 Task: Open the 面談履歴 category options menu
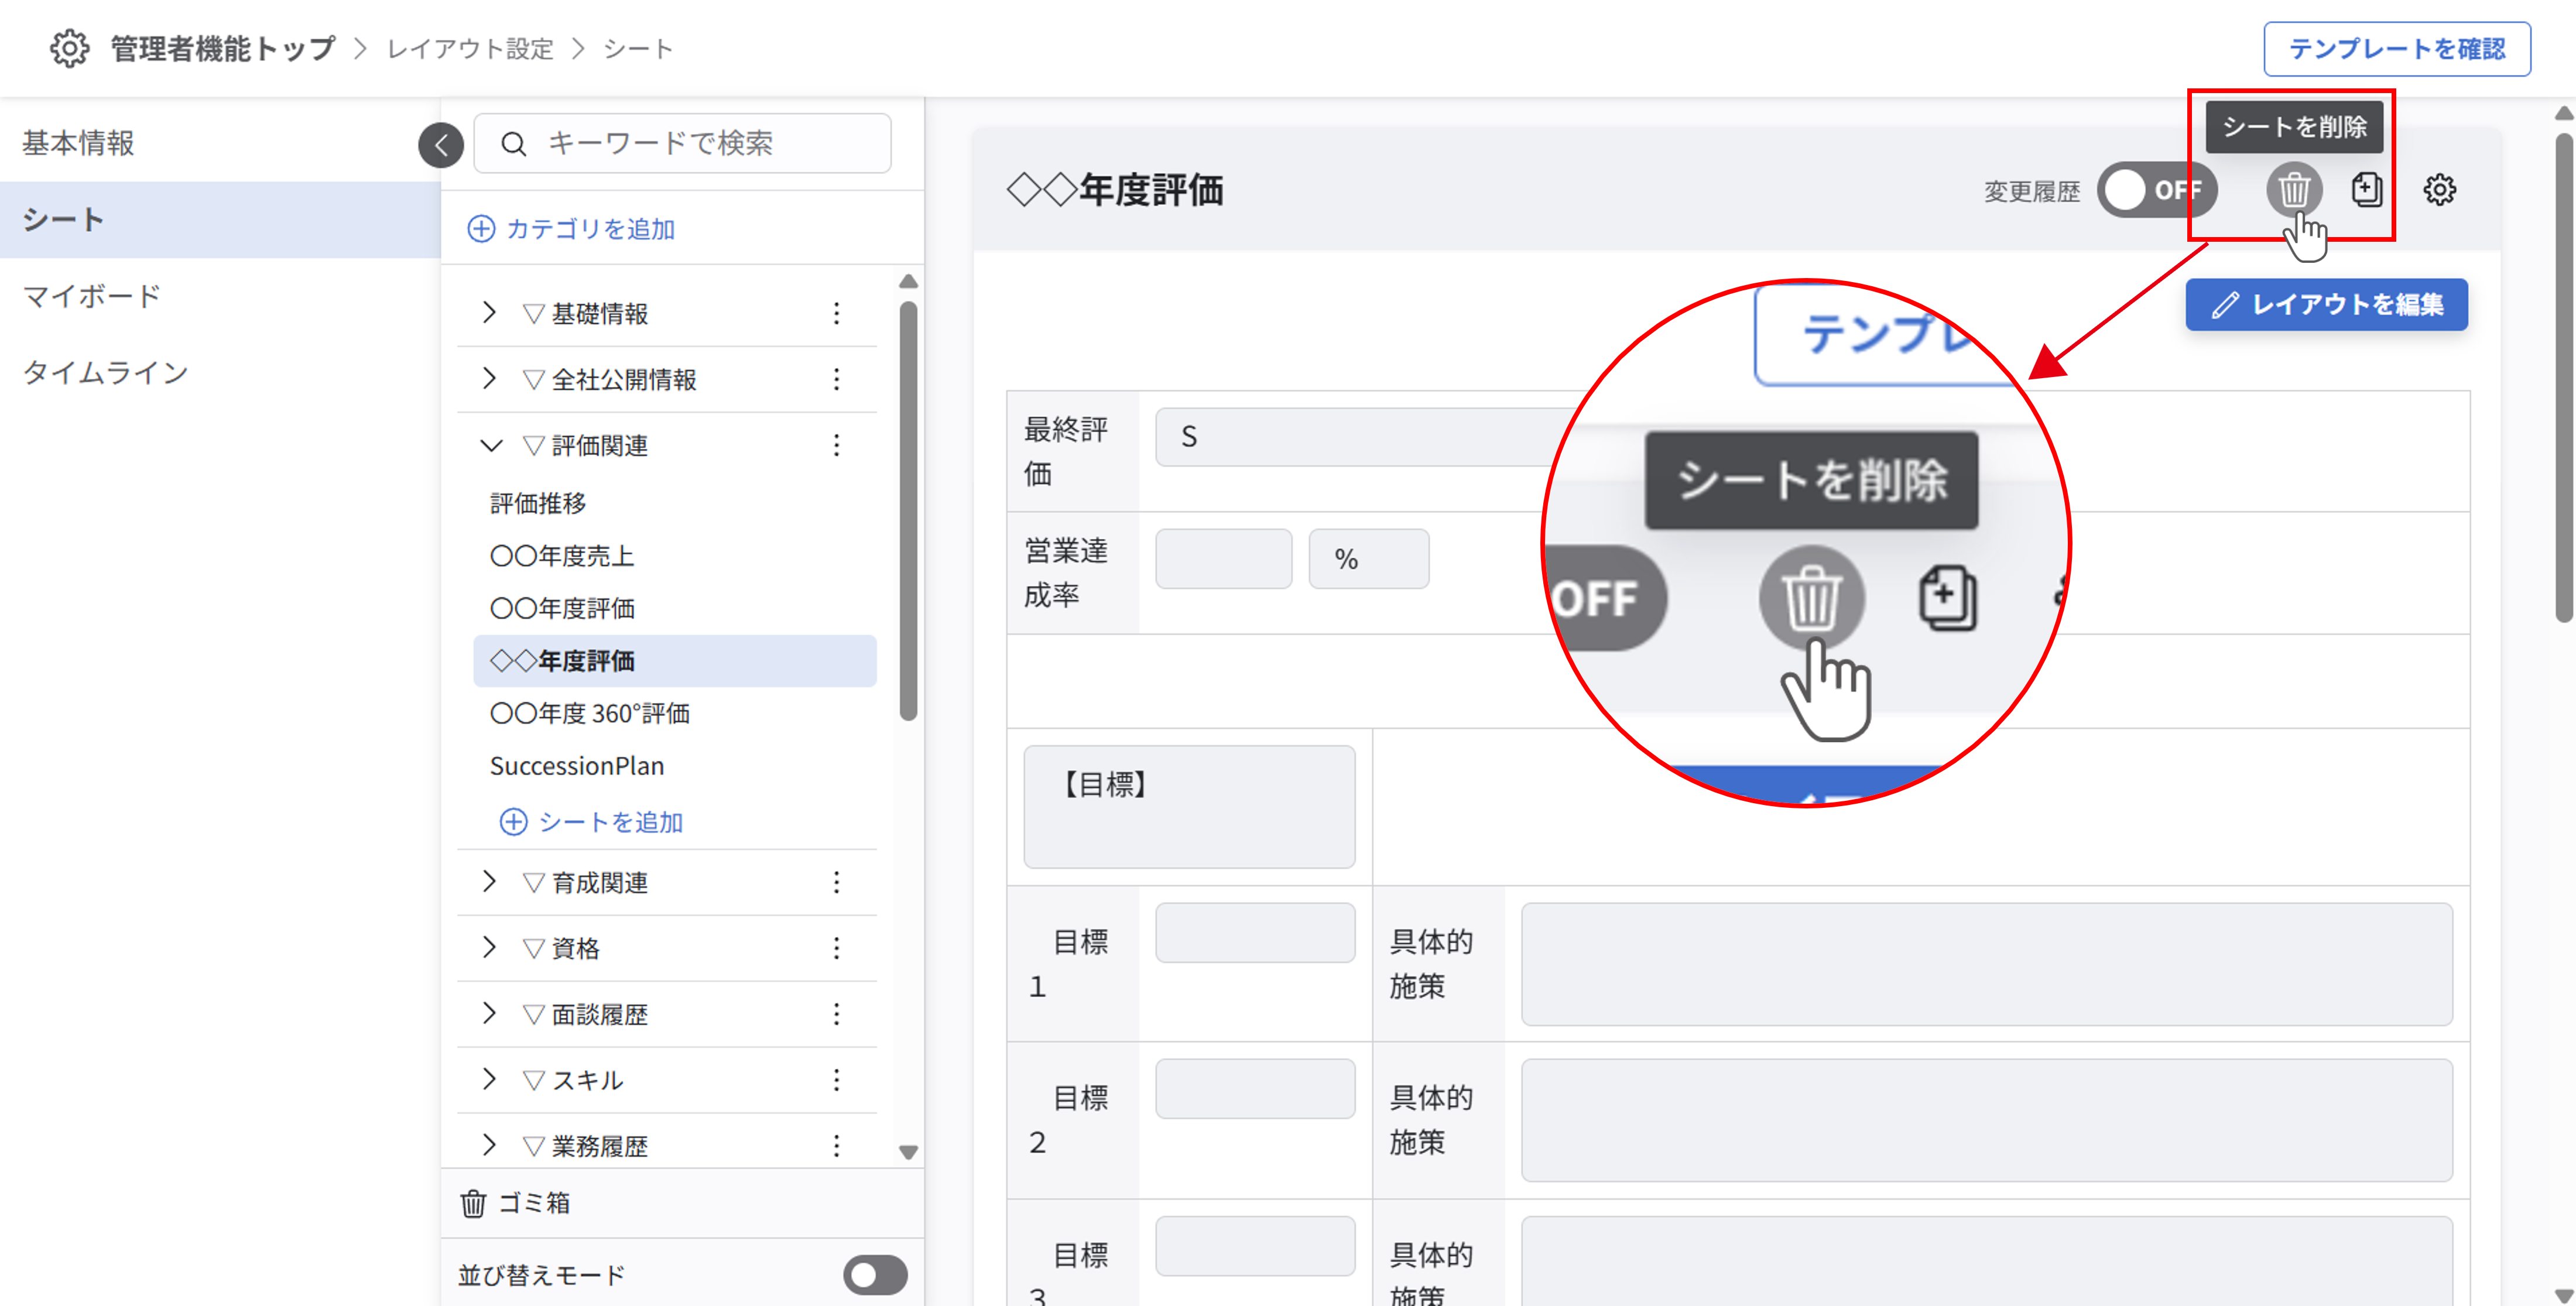pos(836,1014)
